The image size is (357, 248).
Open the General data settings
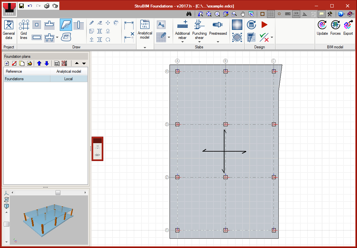[9, 29]
